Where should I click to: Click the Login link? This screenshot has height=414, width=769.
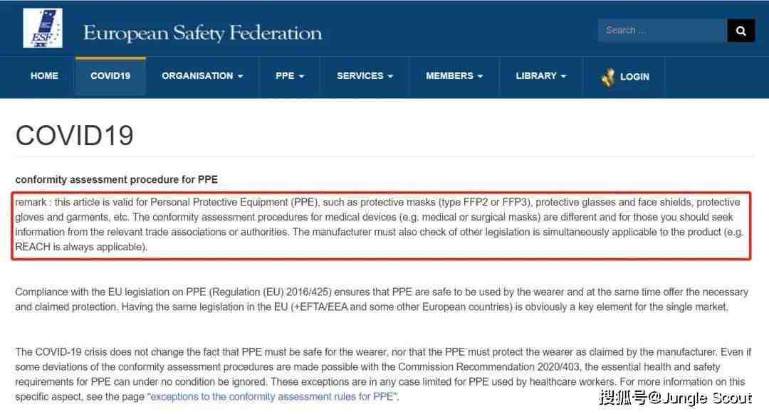click(x=634, y=77)
